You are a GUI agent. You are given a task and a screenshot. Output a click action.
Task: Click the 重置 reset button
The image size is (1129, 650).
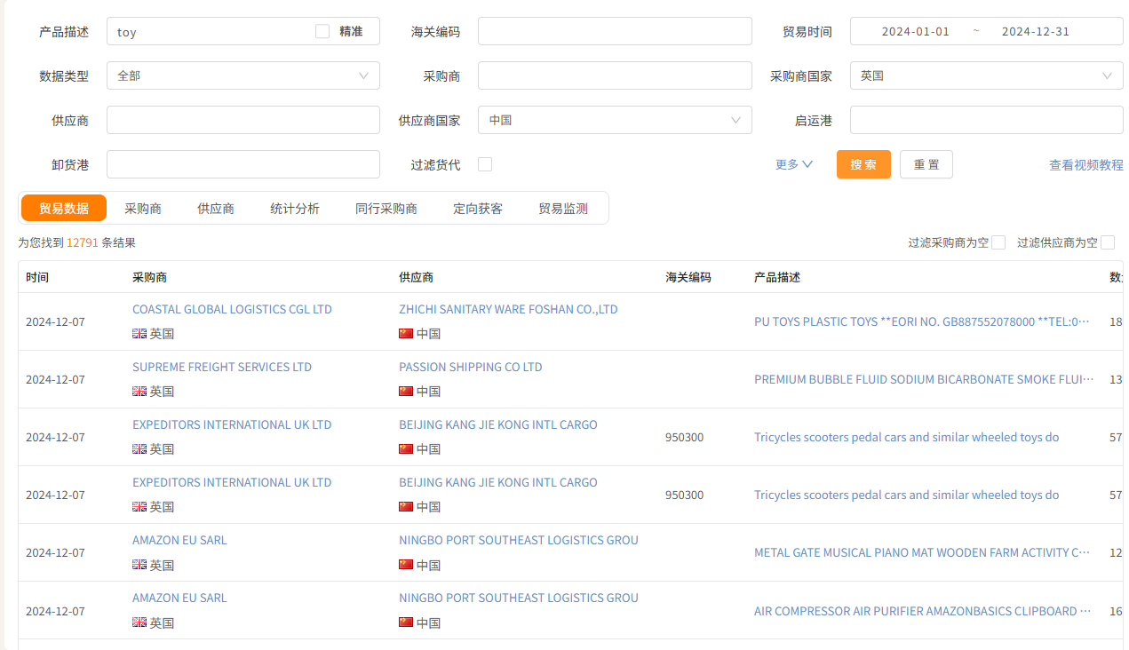coord(926,164)
